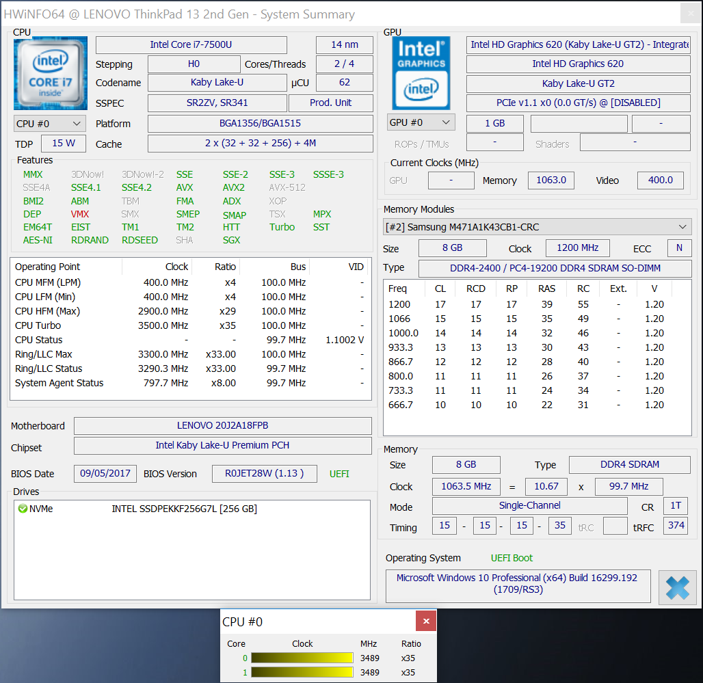Click the green UEFI label
The height and width of the screenshot is (683, 703).
pyautogui.click(x=339, y=474)
